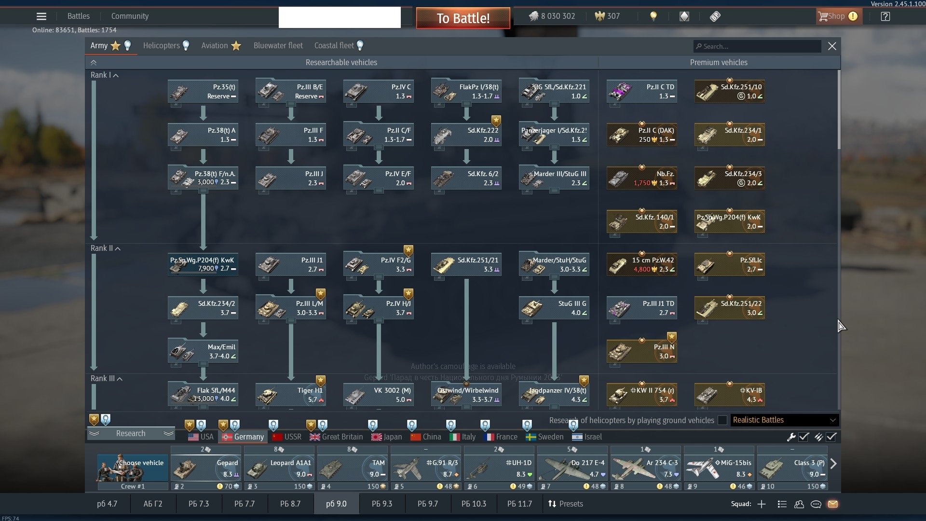
Task: Add a squad member with plus icon
Action: click(x=762, y=504)
